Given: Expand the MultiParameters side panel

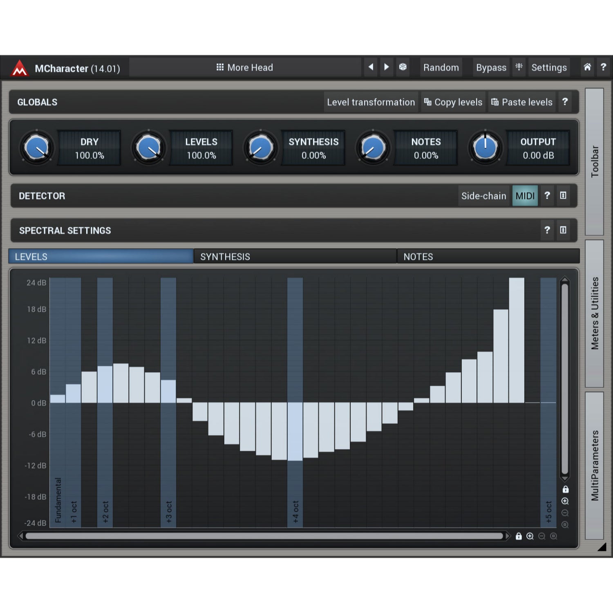Looking at the screenshot, I should (595, 465).
